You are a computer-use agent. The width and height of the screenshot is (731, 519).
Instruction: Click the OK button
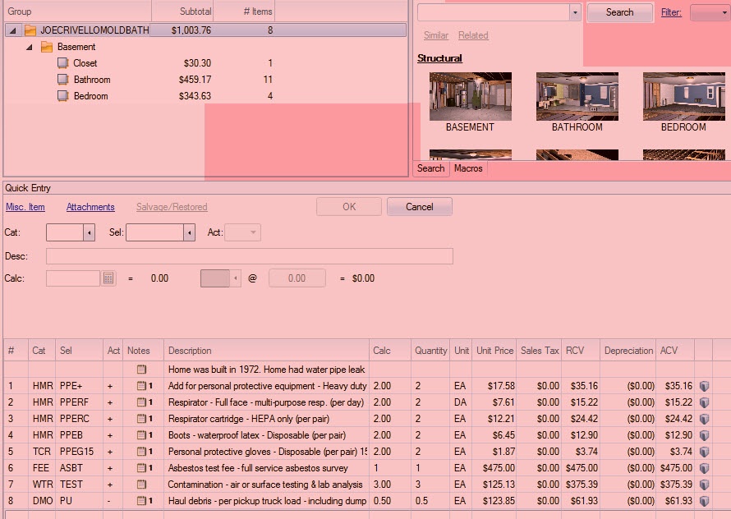pyautogui.click(x=349, y=207)
